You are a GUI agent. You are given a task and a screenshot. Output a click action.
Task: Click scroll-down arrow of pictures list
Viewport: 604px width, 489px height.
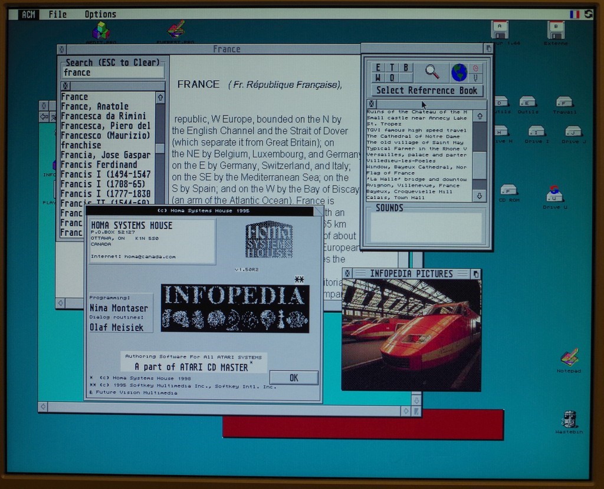[x=480, y=196]
